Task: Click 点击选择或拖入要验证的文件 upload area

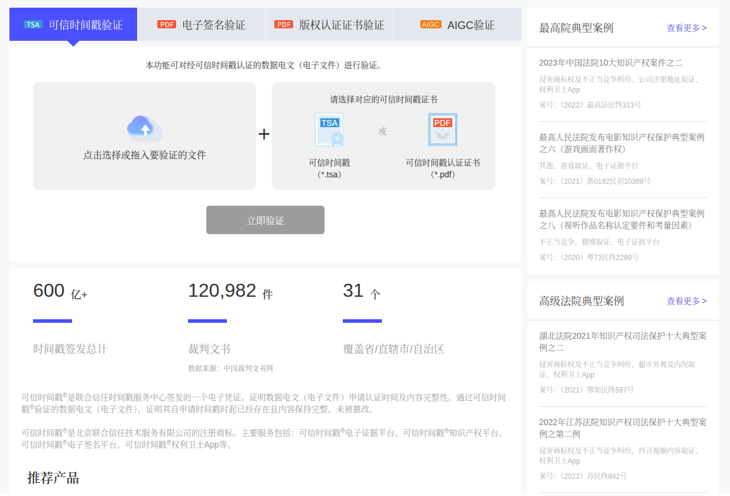Action: point(144,136)
